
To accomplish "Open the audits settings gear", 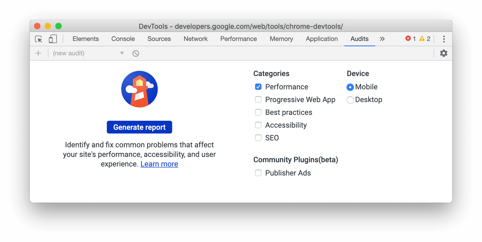I will 443,53.
